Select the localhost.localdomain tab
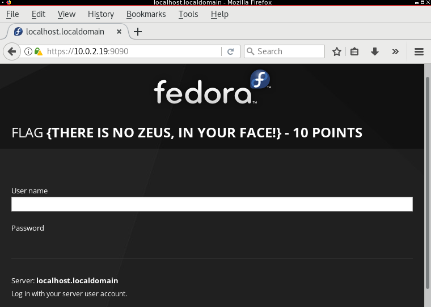 (x=67, y=32)
